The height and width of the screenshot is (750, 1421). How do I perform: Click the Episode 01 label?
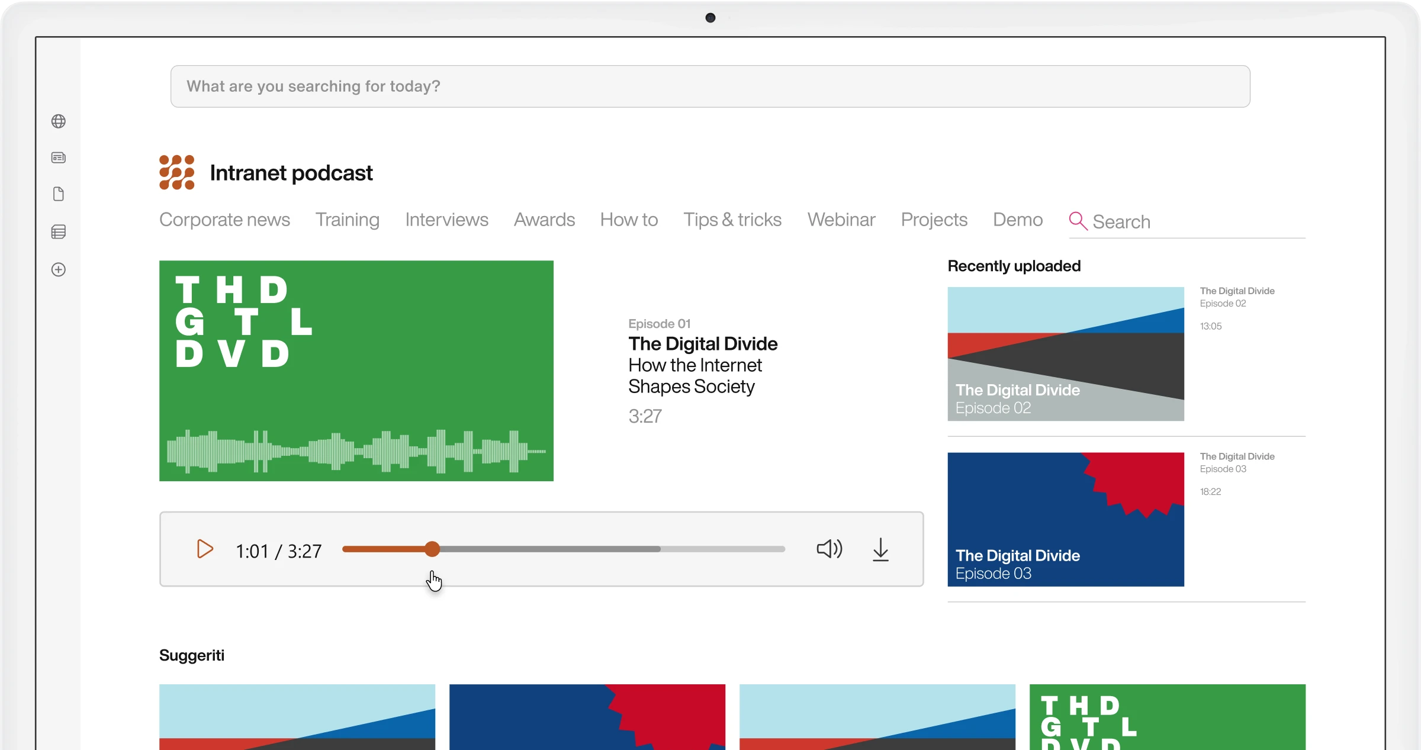coord(660,324)
